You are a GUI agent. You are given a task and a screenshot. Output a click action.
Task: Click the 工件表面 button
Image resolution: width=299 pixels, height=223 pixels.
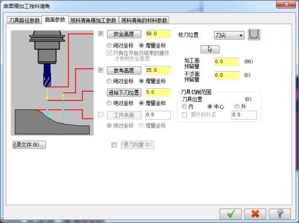coord(124,115)
